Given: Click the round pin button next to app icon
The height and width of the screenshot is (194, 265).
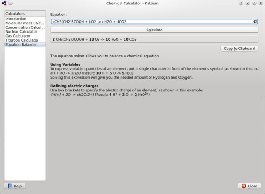Looking at the screenshot, I should (x=11, y=3).
